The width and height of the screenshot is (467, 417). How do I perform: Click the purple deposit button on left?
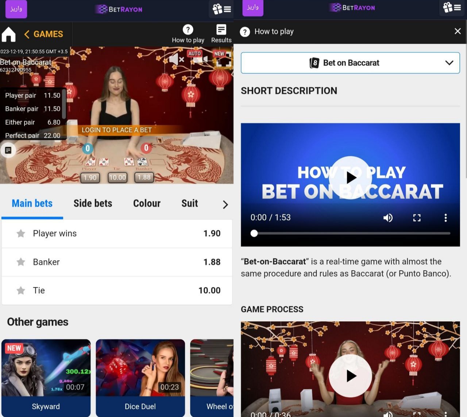pos(16,9)
